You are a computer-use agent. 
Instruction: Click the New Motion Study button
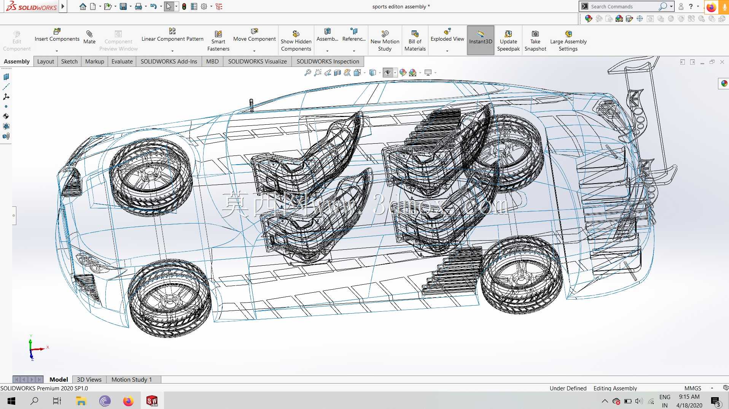click(385, 41)
